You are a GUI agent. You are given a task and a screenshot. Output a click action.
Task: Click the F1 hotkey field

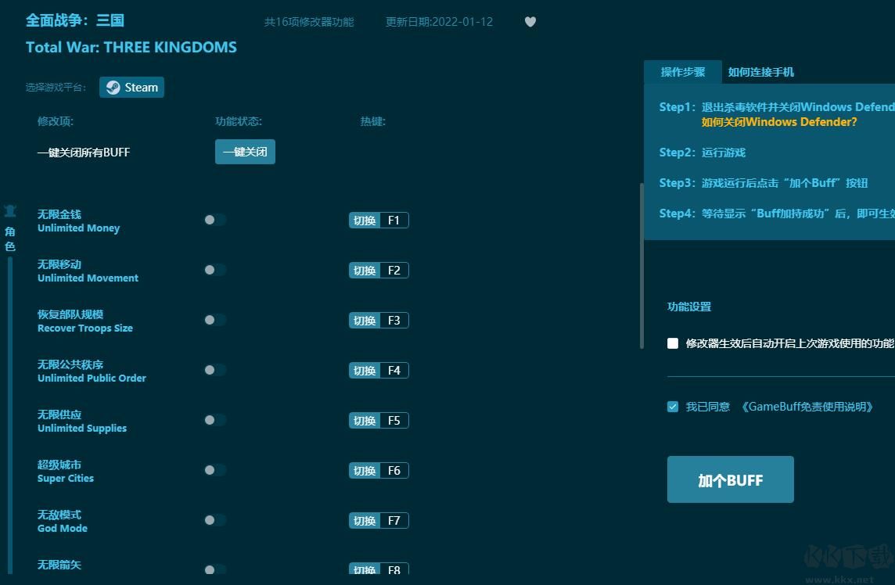pos(394,221)
